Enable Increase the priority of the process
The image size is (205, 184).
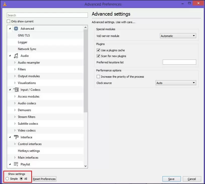pos(98,77)
